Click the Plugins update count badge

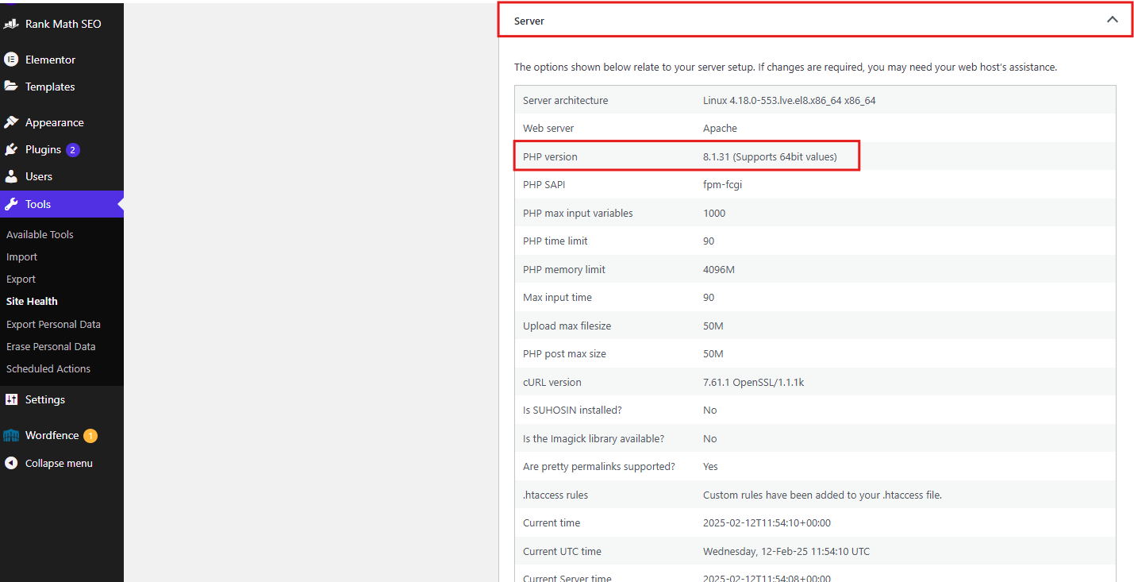(x=73, y=149)
